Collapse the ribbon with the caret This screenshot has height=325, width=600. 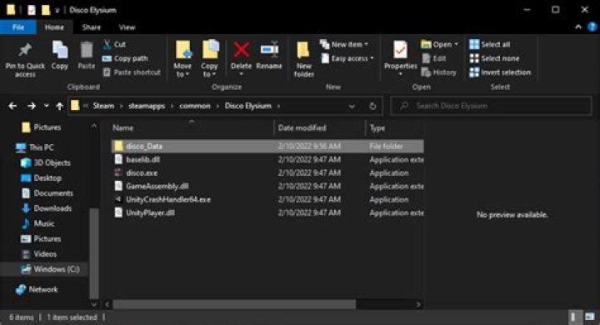578,27
